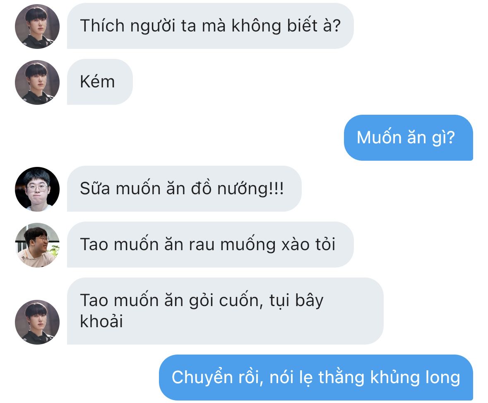The height and width of the screenshot is (403, 488).
Task: Select the word "Chuyển" in the bottom blue bubble
Action: [x=202, y=378]
